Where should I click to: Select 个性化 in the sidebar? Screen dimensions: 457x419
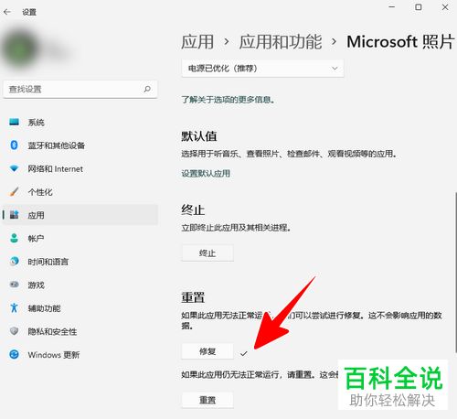click(x=80, y=192)
